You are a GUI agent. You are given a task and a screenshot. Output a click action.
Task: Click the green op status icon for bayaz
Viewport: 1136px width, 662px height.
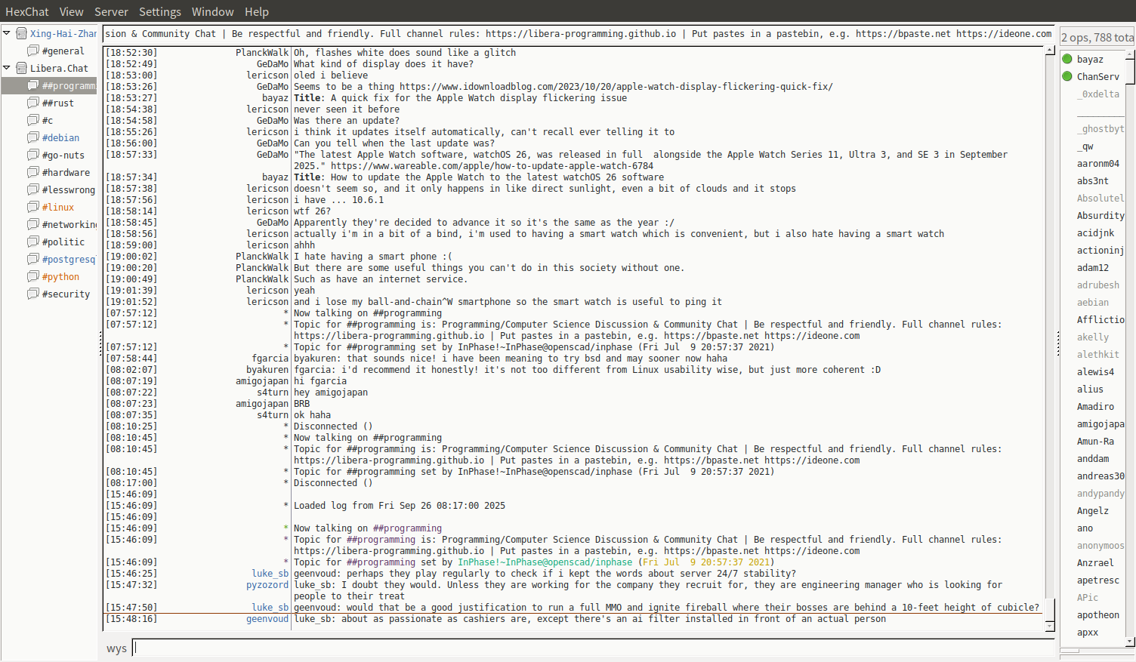(1067, 59)
